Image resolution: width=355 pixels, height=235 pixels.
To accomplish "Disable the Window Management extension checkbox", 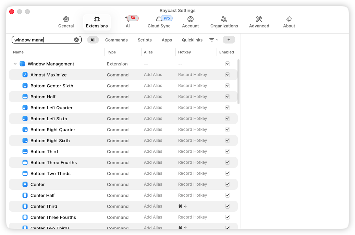I will pos(227,64).
